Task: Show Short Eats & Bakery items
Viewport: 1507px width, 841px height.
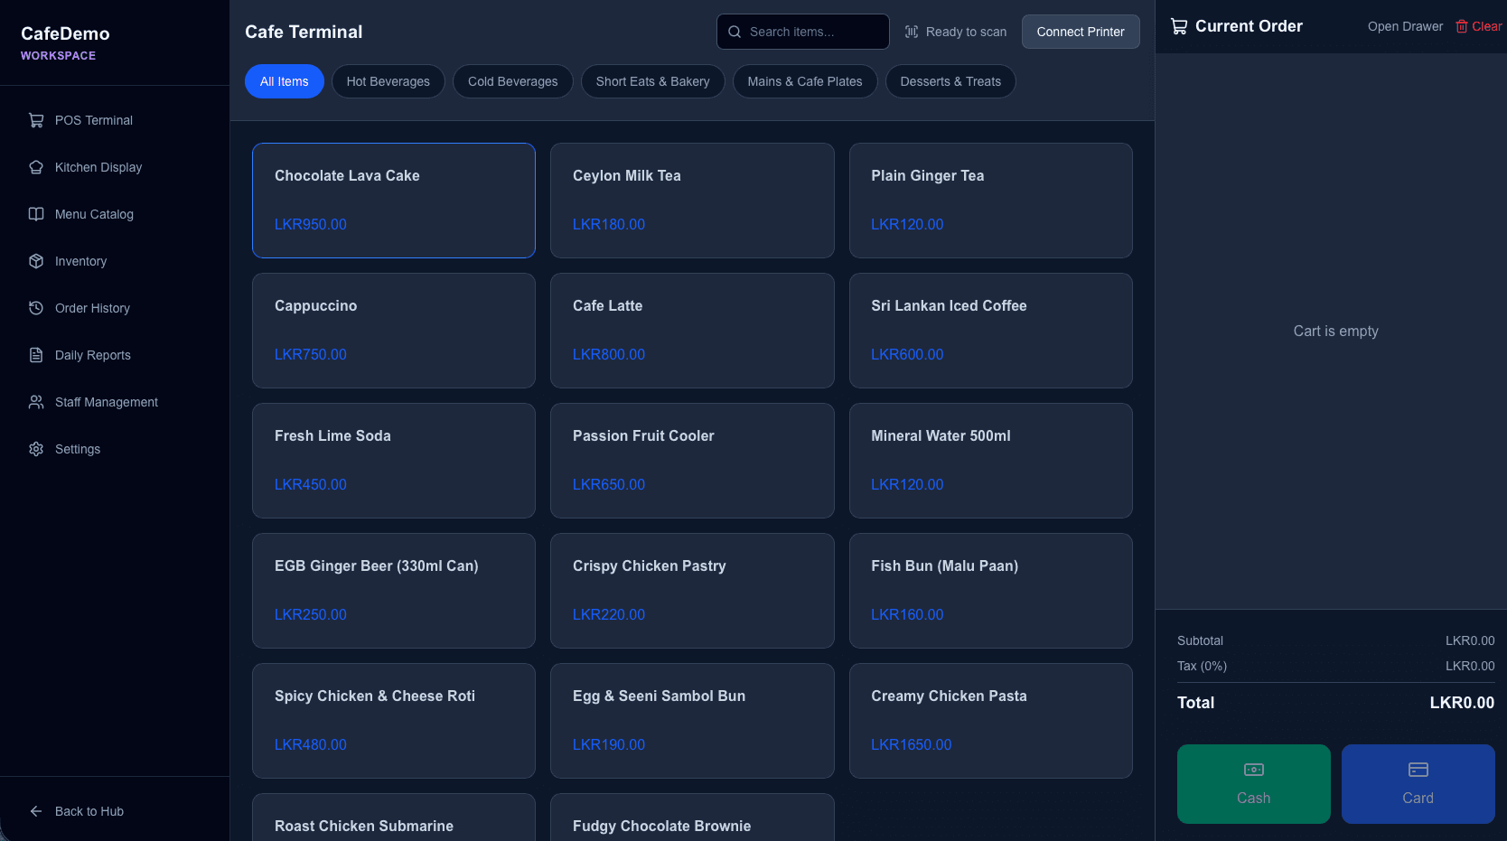Action: (x=653, y=81)
